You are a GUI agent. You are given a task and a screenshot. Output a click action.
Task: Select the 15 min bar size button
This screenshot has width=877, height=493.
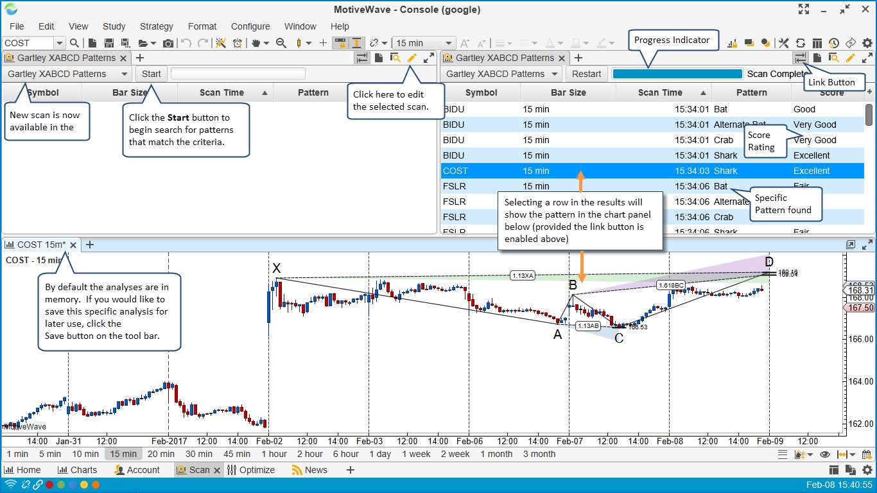(123, 454)
